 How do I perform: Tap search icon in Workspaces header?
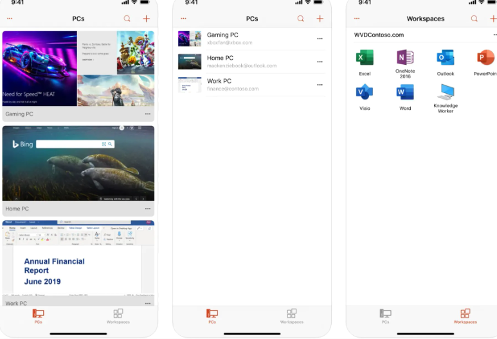(474, 19)
